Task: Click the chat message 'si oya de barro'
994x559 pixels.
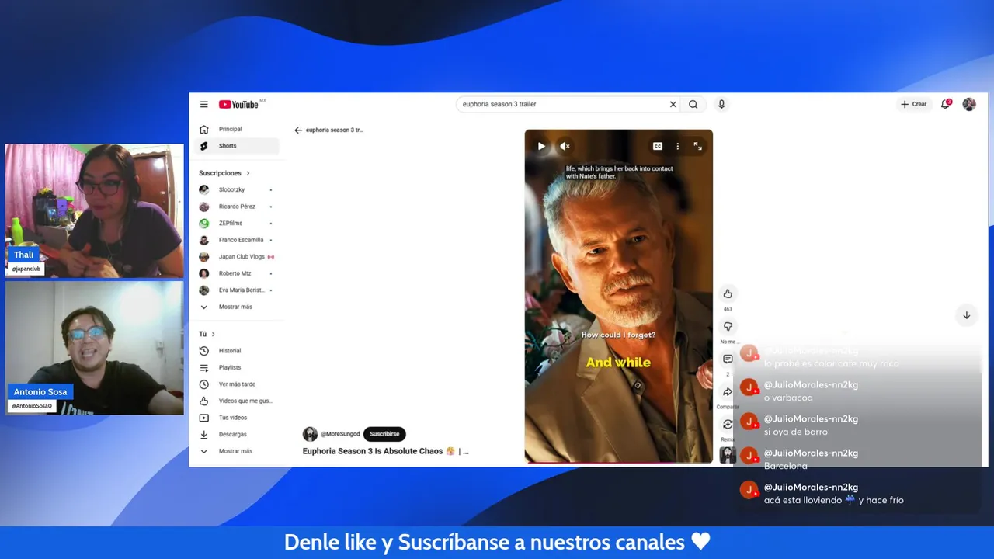Action: (796, 432)
